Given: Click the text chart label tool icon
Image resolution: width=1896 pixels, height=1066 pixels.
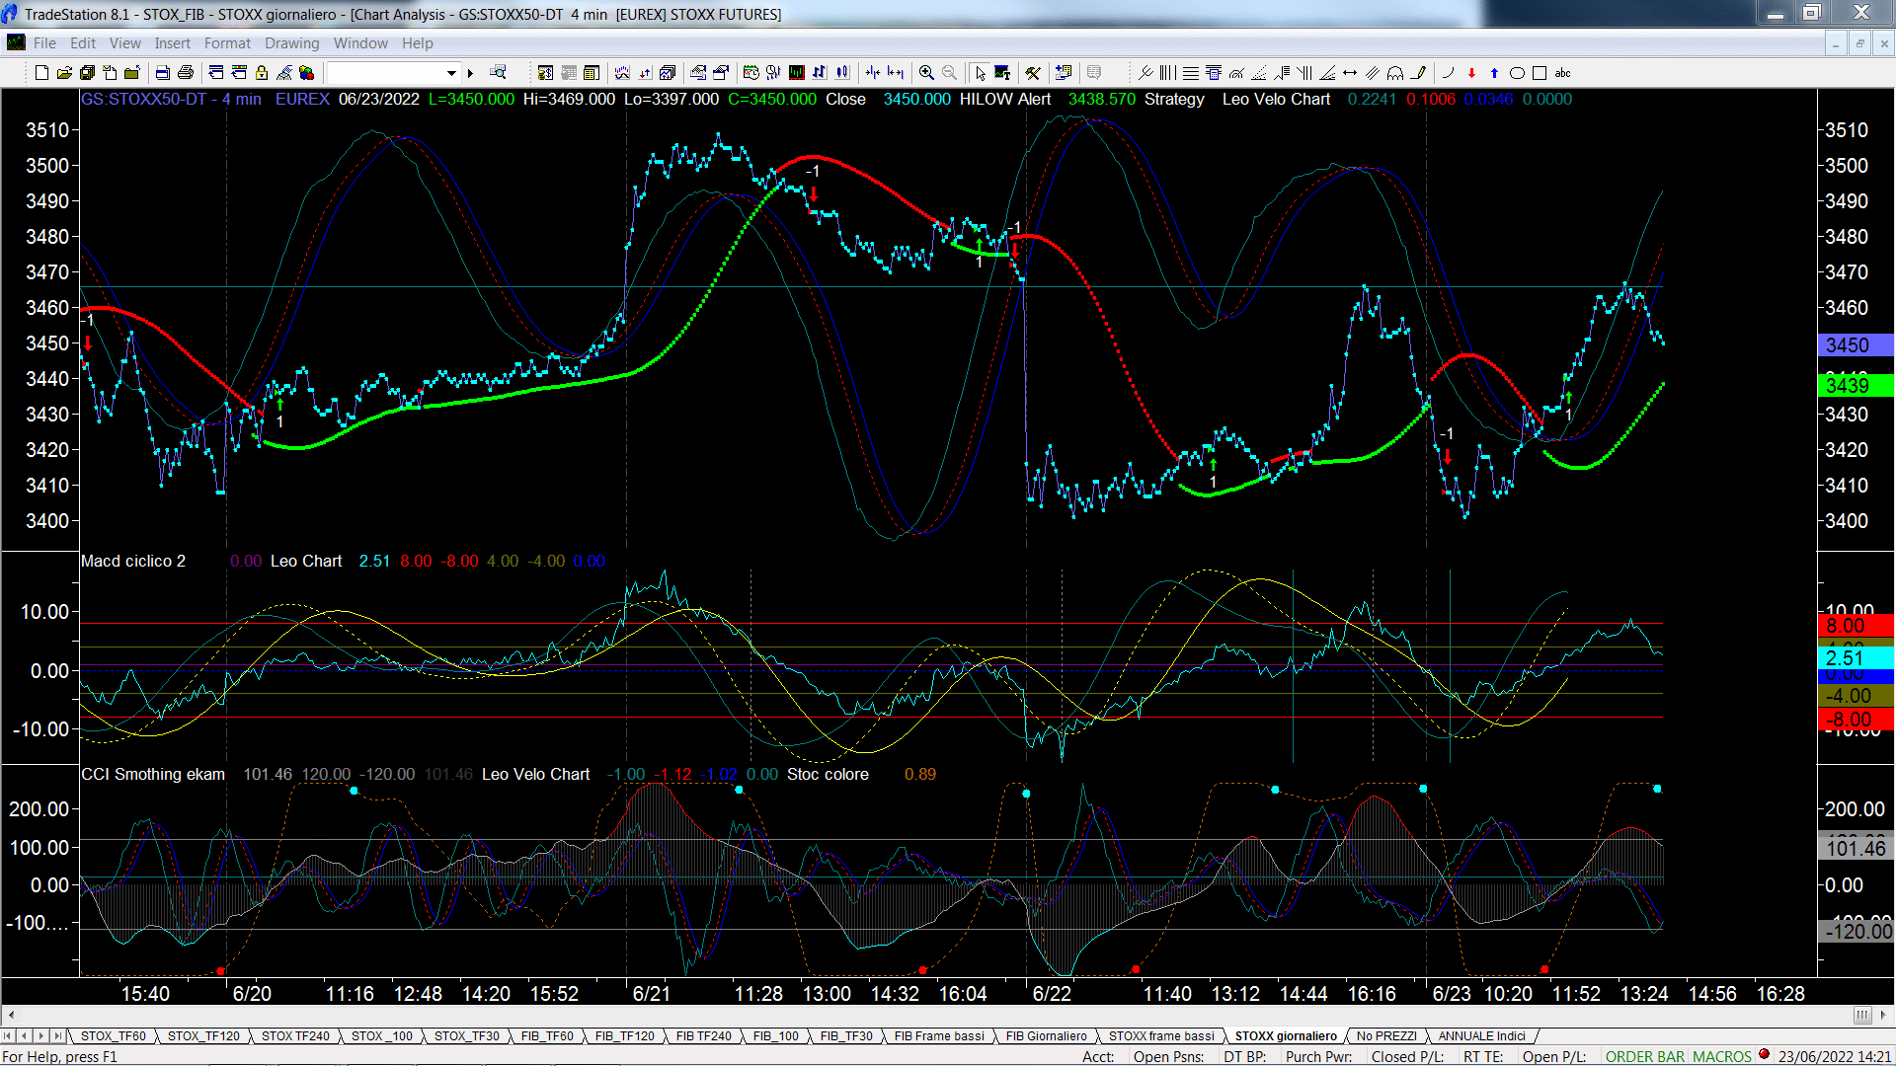Looking at the screenshot, I should pyautogui.click(x=1002, y=73).
